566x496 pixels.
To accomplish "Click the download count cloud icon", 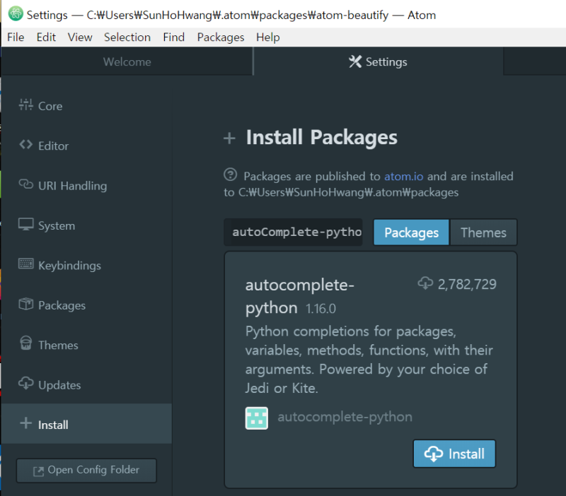I will pos(426,283).
